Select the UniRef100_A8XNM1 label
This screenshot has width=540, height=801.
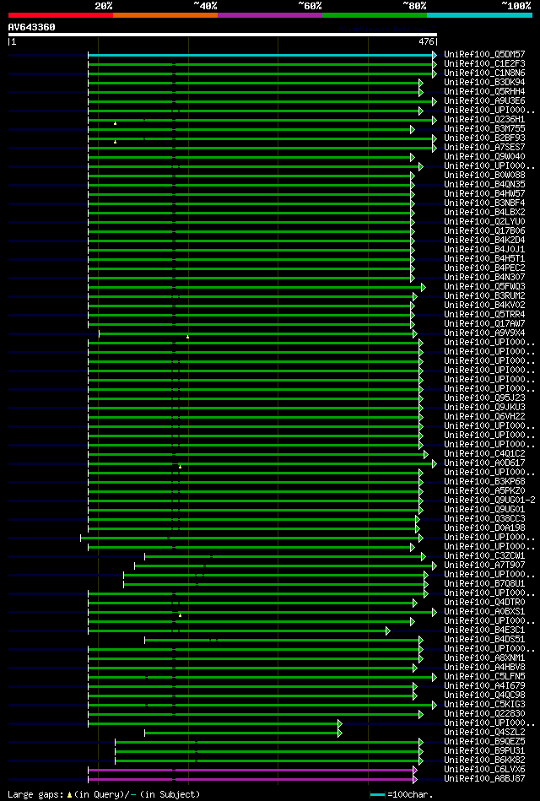point(484,658)
